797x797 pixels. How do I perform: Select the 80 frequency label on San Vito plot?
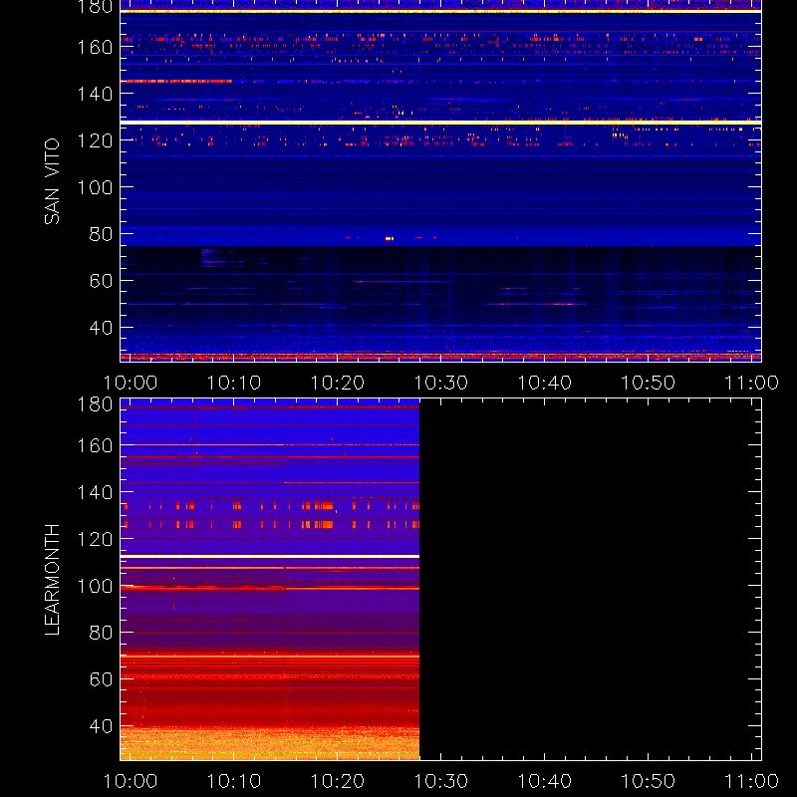tap(101, 234)
